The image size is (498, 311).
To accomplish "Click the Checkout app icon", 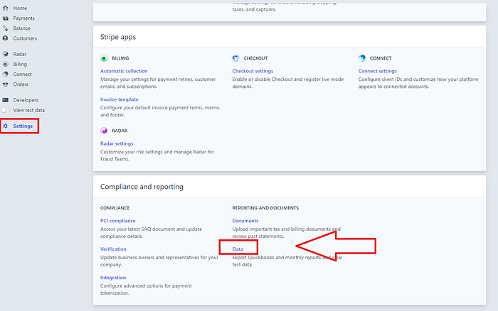I will tap(236, 58).
